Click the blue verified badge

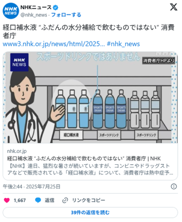coord(56,7)
